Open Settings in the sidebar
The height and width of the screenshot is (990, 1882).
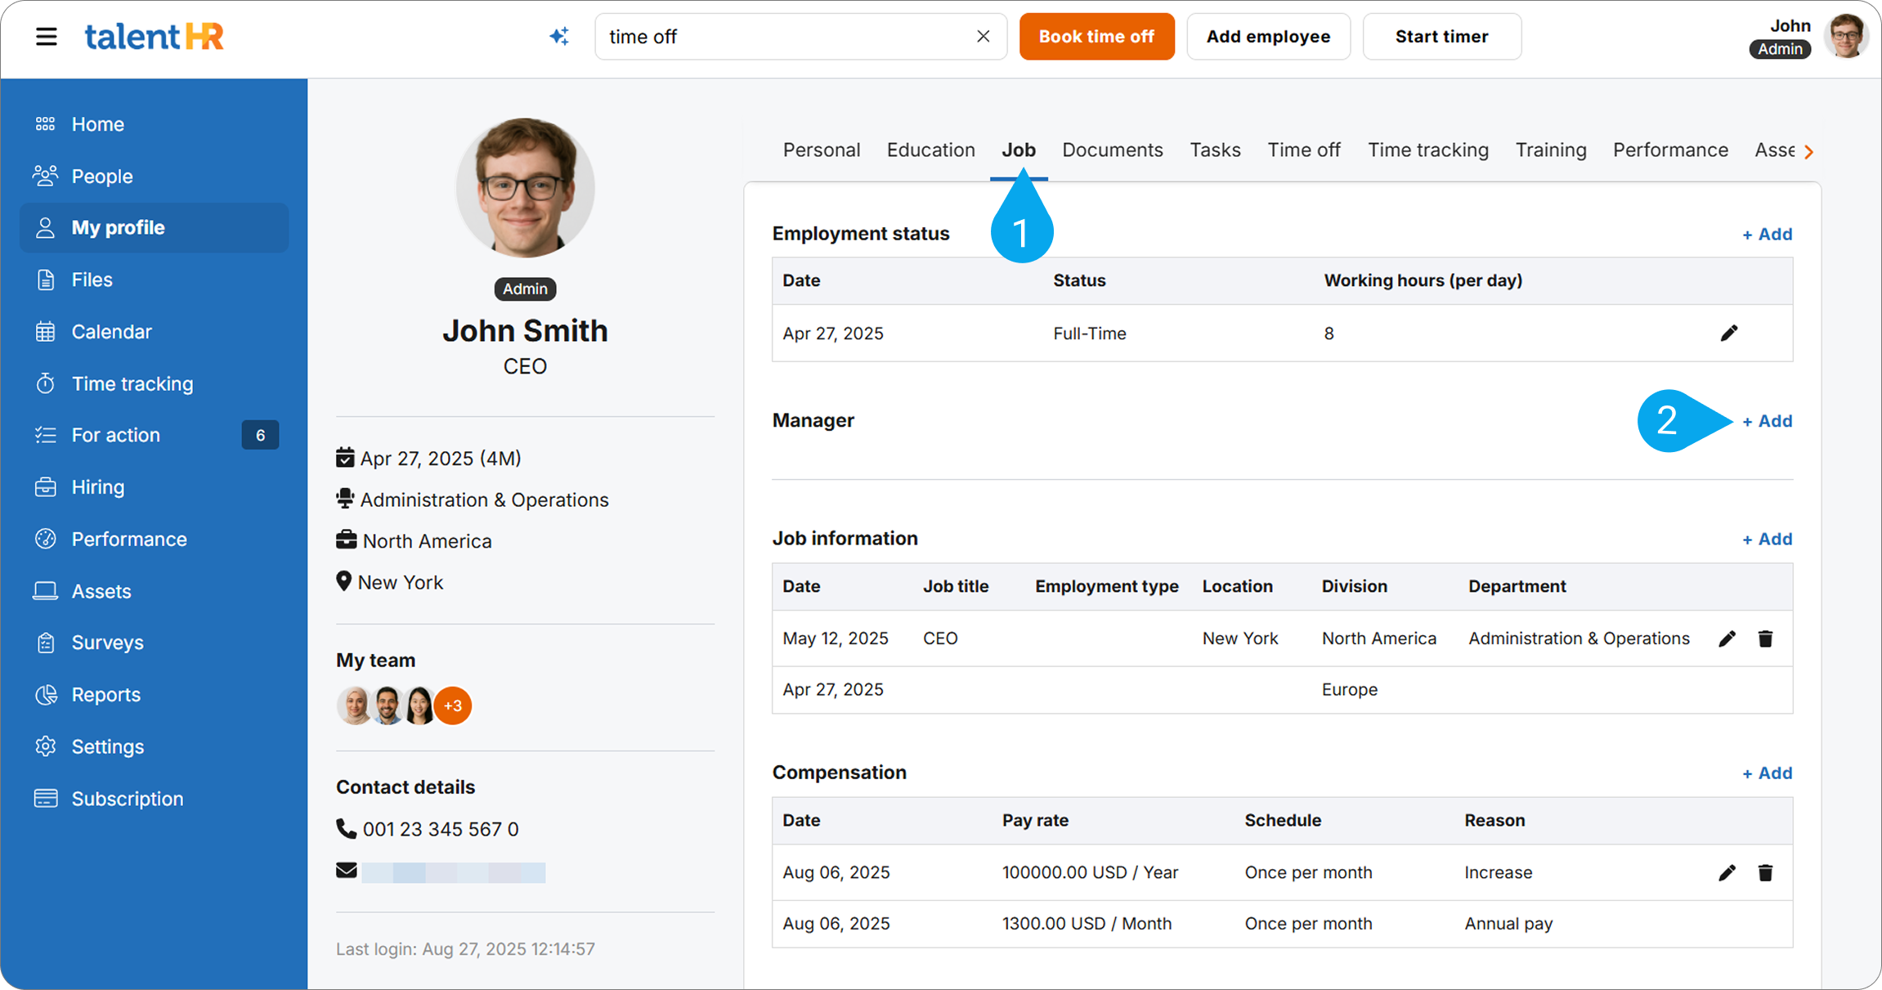coord(107,746)
